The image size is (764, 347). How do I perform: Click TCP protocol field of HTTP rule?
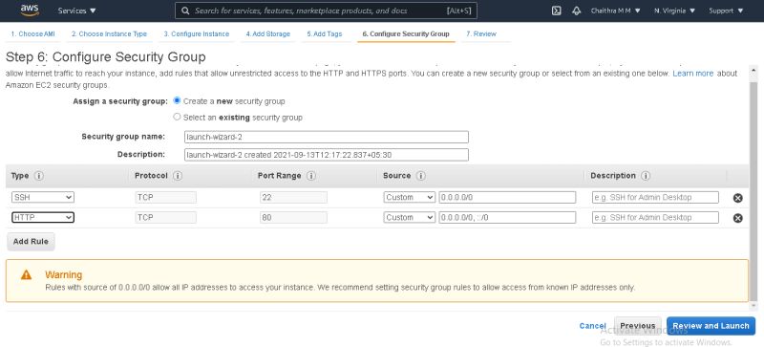tap(165, 217)
